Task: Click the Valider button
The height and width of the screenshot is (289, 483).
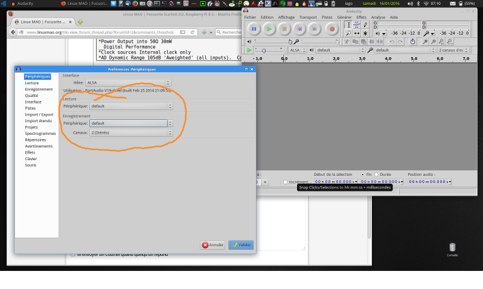Action: click(x=241, y=245)
